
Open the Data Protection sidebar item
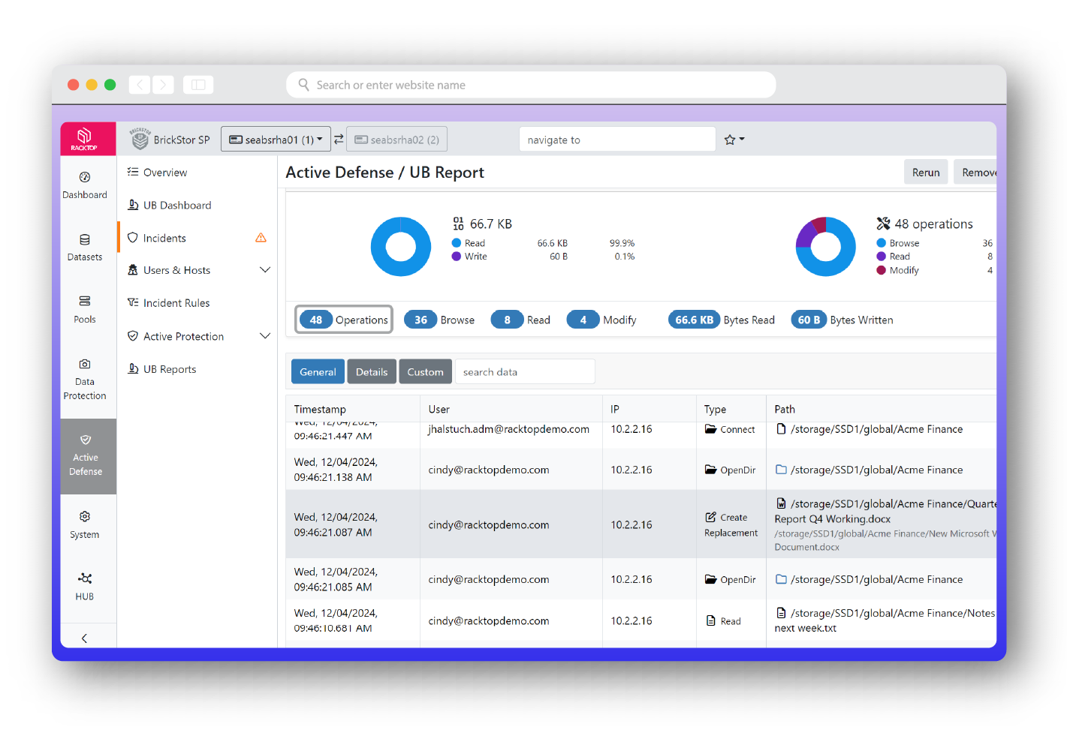pyautogui.click(x=85, y=379)
